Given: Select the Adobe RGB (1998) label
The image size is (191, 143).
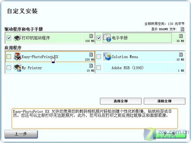Looking at the screenshot, I should [128, 67].
